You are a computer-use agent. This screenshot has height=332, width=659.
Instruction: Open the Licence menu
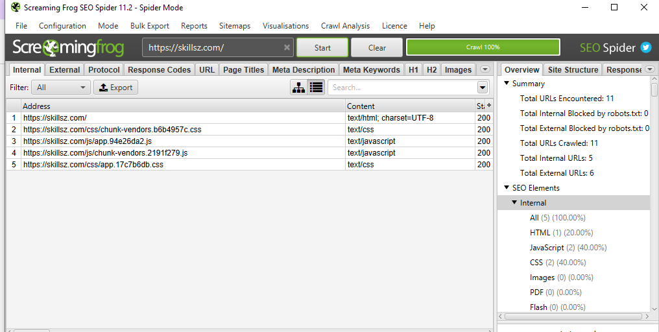(394, 26)
